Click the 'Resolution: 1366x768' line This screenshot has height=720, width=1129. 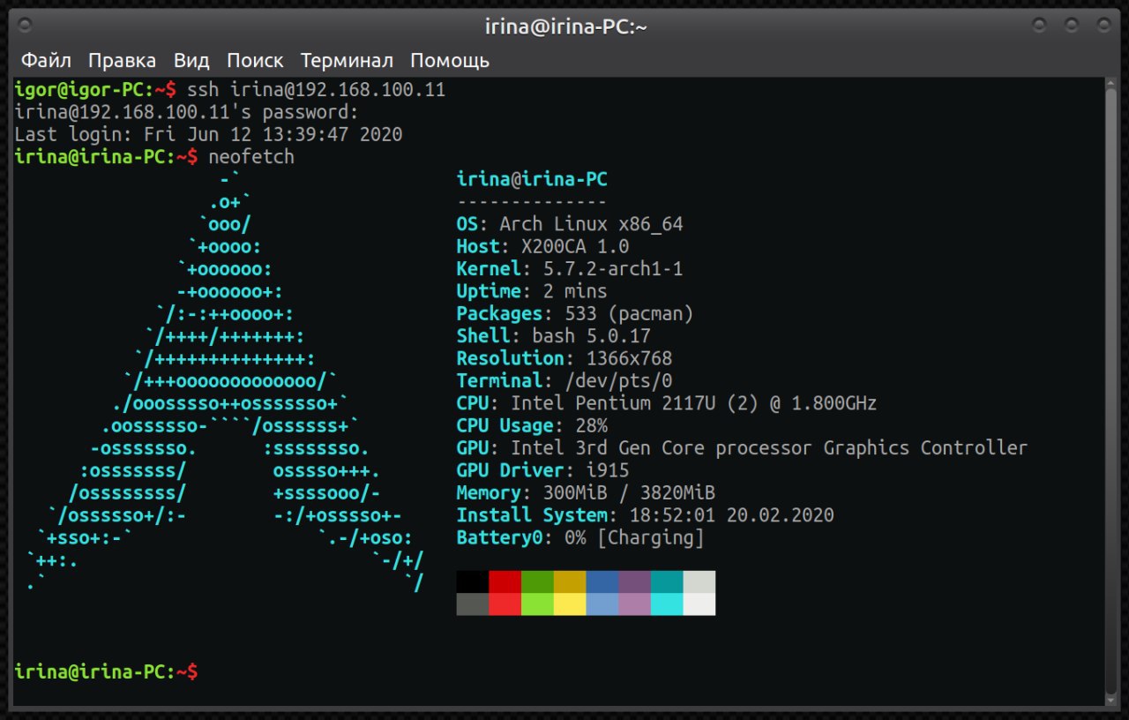click(x=564, y=358)
